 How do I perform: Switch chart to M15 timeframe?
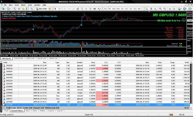coord(114,9)
